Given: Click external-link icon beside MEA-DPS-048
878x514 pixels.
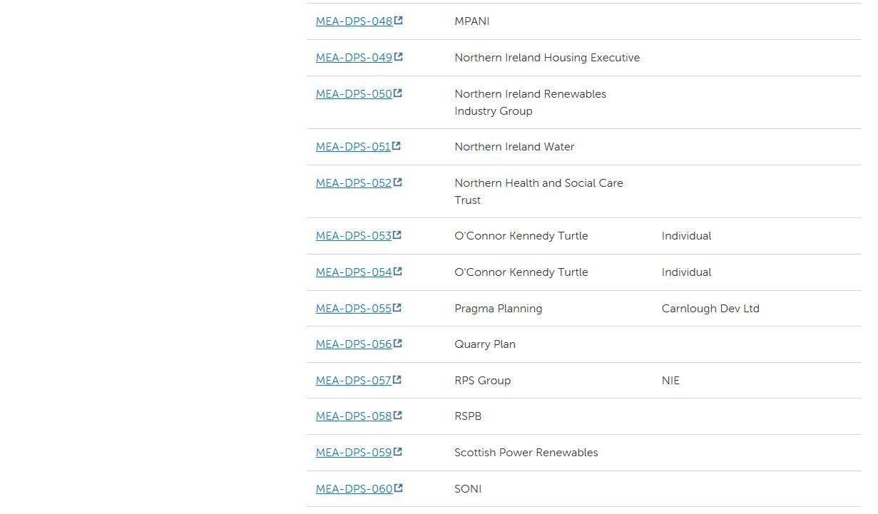Looking at the screenshot, I should [399, 21].
